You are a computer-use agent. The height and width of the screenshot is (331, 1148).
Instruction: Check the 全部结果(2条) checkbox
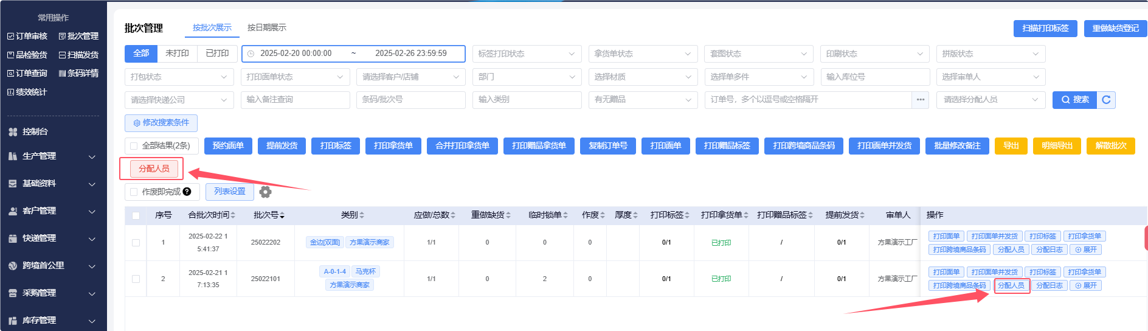(x=133, y=146)
